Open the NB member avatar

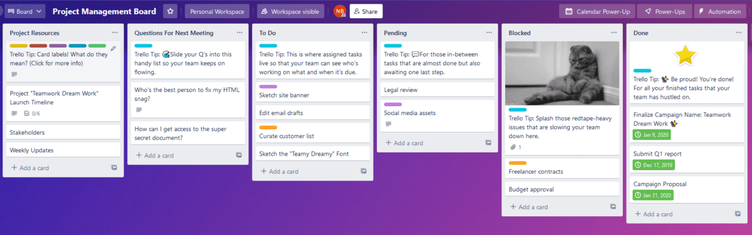340,11
